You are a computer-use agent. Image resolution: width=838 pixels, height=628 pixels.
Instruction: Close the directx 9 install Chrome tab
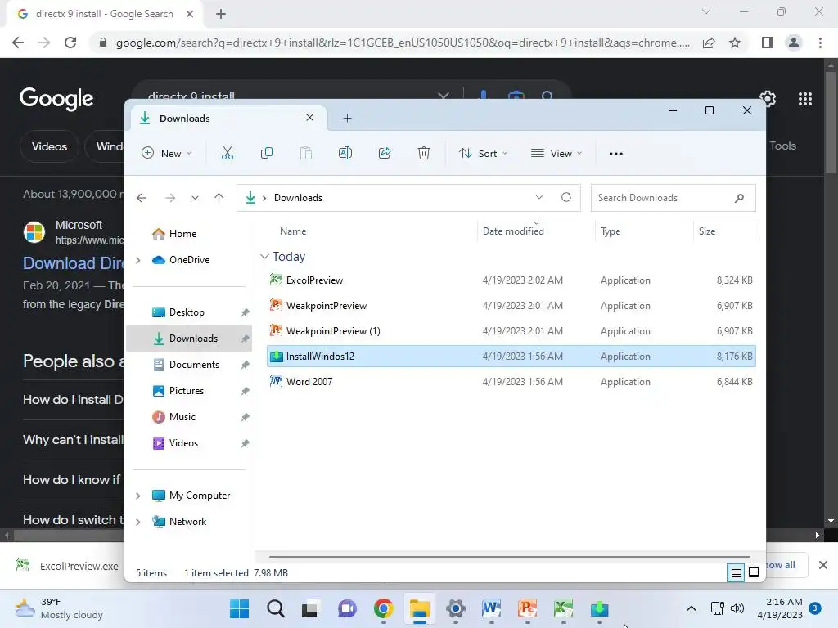click(190, 14)
